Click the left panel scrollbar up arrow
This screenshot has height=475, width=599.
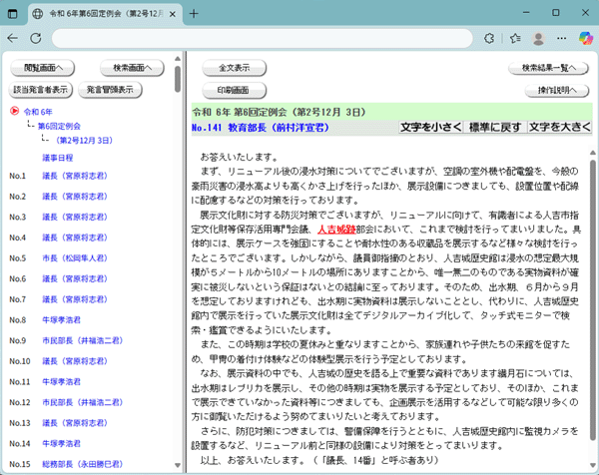pyautogui.click(x=178, y=59)
